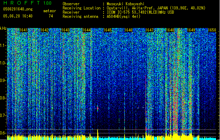Click the Observer label
This screenshot has width=220, height=140.
(x=71, y=4)
